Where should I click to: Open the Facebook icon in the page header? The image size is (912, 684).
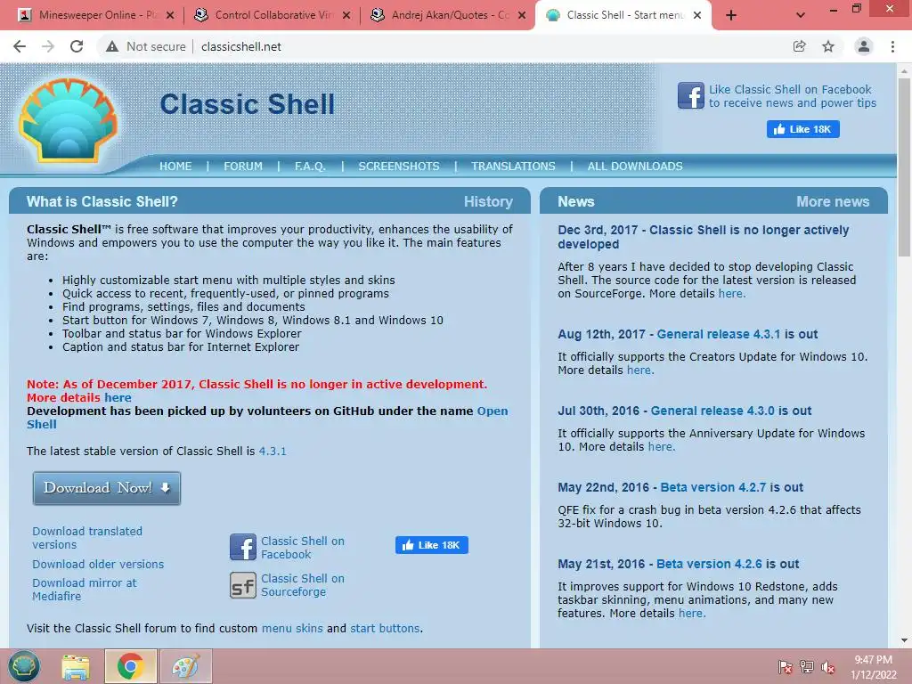click(x=690, y=95)
